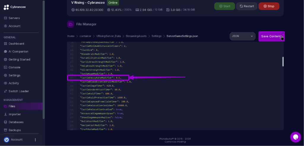Click the Importer download icon
This screenshot has height=146, width=304.
point(5,114)
